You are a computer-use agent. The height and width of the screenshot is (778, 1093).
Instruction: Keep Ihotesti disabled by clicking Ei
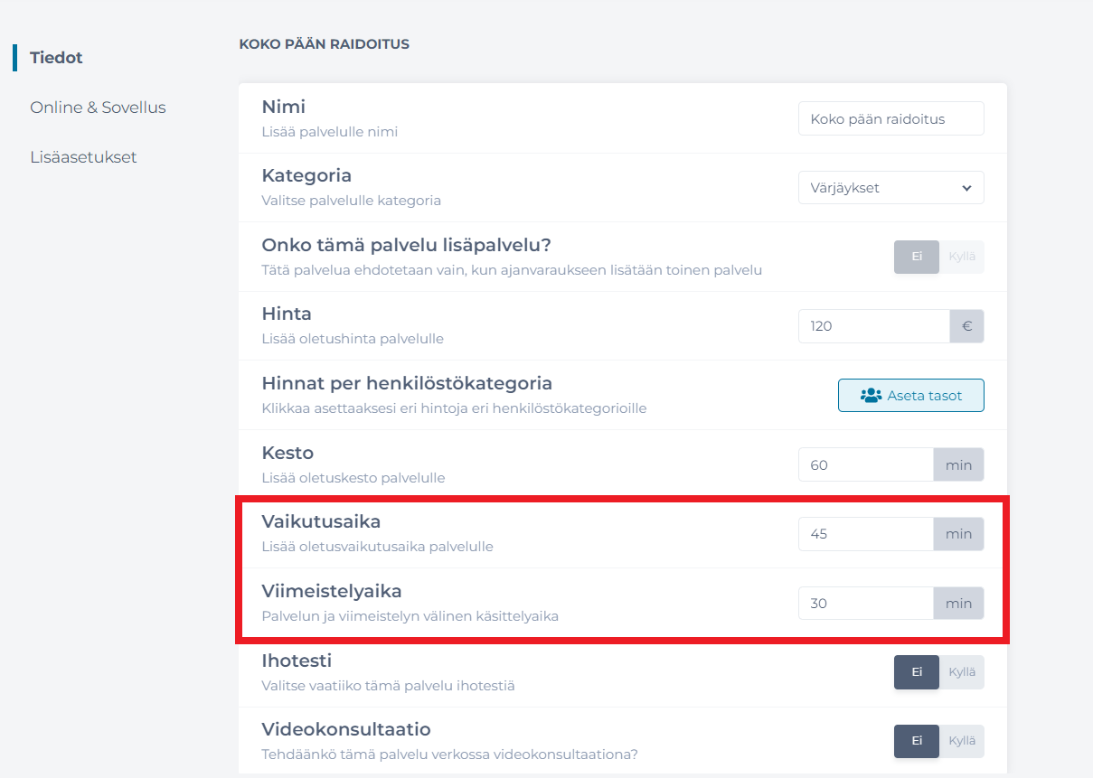916,672
